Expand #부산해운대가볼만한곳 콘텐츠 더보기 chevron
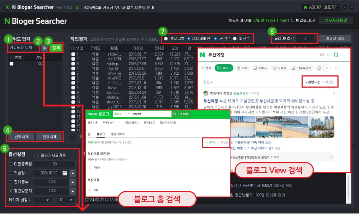 (x=331, y=157)
